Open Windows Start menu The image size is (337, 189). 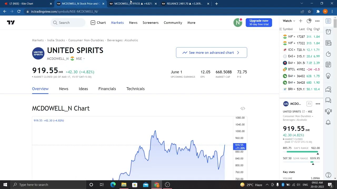5,185
